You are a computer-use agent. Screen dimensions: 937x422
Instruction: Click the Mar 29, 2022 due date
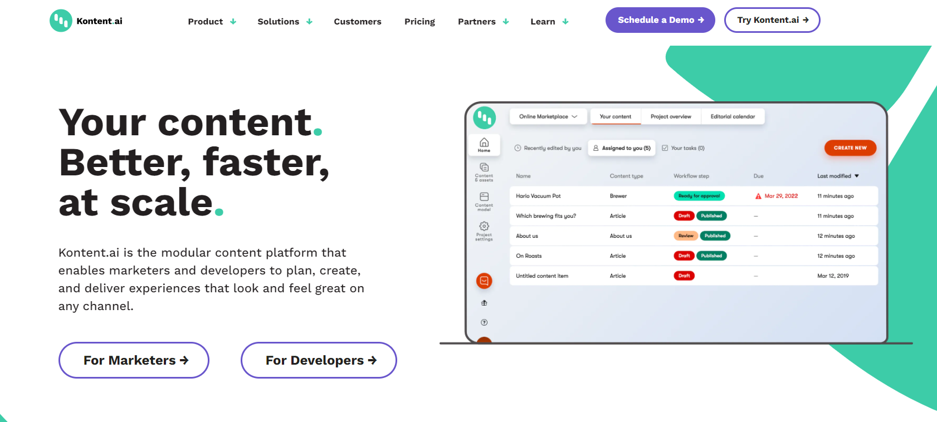[781, 196]
